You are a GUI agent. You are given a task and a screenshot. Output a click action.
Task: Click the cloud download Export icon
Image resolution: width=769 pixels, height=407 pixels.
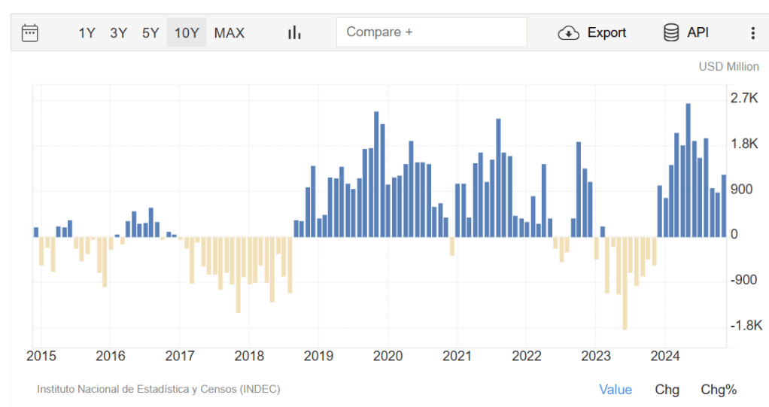point(568,32)
